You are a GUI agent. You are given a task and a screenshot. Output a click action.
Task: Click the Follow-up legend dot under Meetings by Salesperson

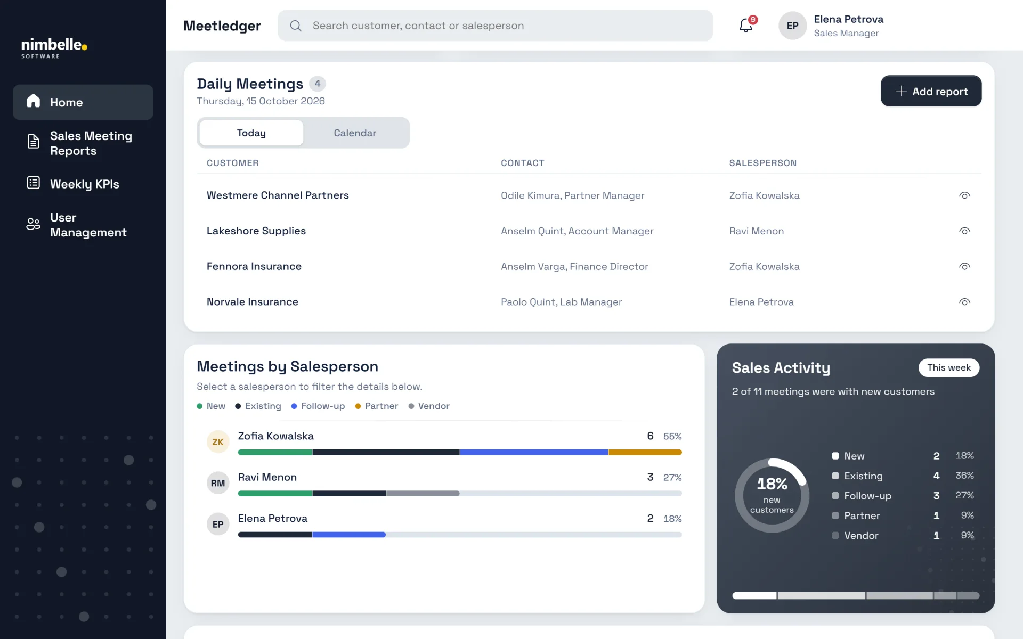[294, 406]
